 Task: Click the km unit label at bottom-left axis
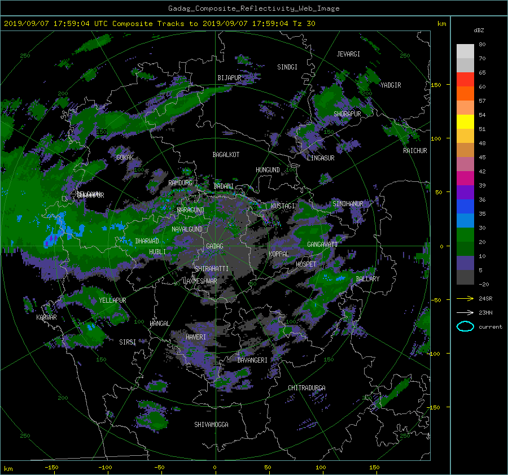(8, 469)
